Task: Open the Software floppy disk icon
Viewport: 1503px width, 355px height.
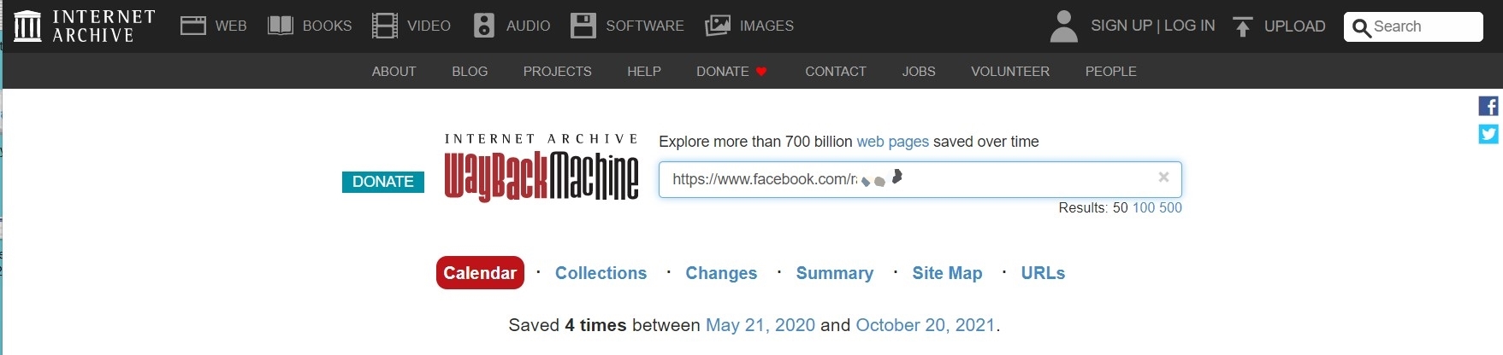Action: pyautogui.click(x=583, y=26)
